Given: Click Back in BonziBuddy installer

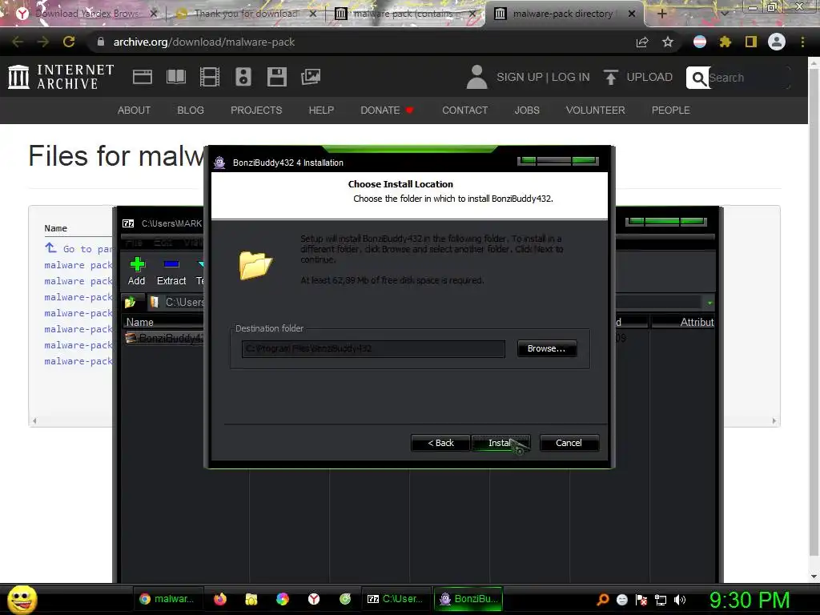Looking at the screenshot, I should point(440,443).
